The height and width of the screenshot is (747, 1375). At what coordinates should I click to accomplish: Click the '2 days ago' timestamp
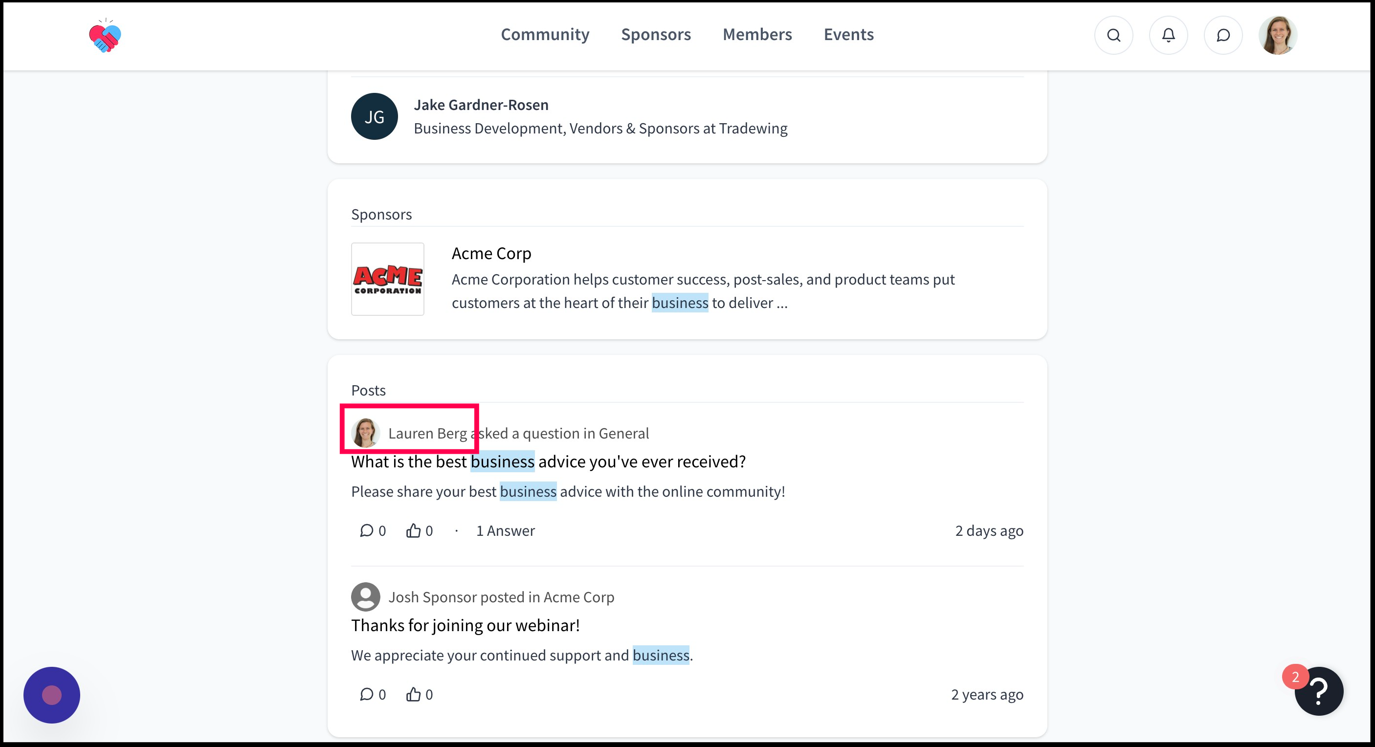click(989, 531)
